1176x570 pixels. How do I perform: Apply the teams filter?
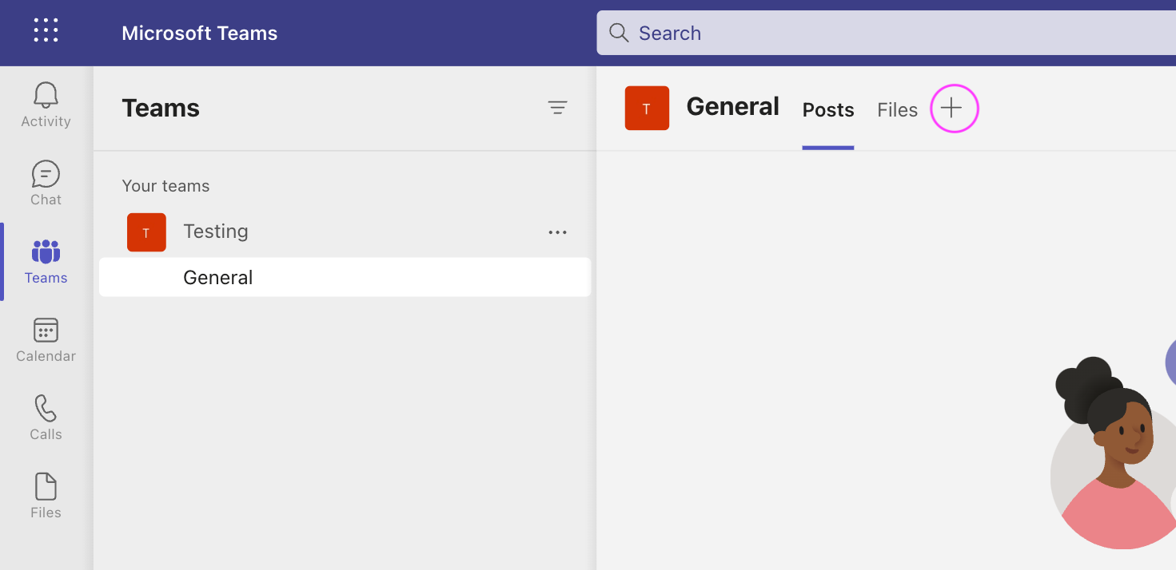(557, 107)
